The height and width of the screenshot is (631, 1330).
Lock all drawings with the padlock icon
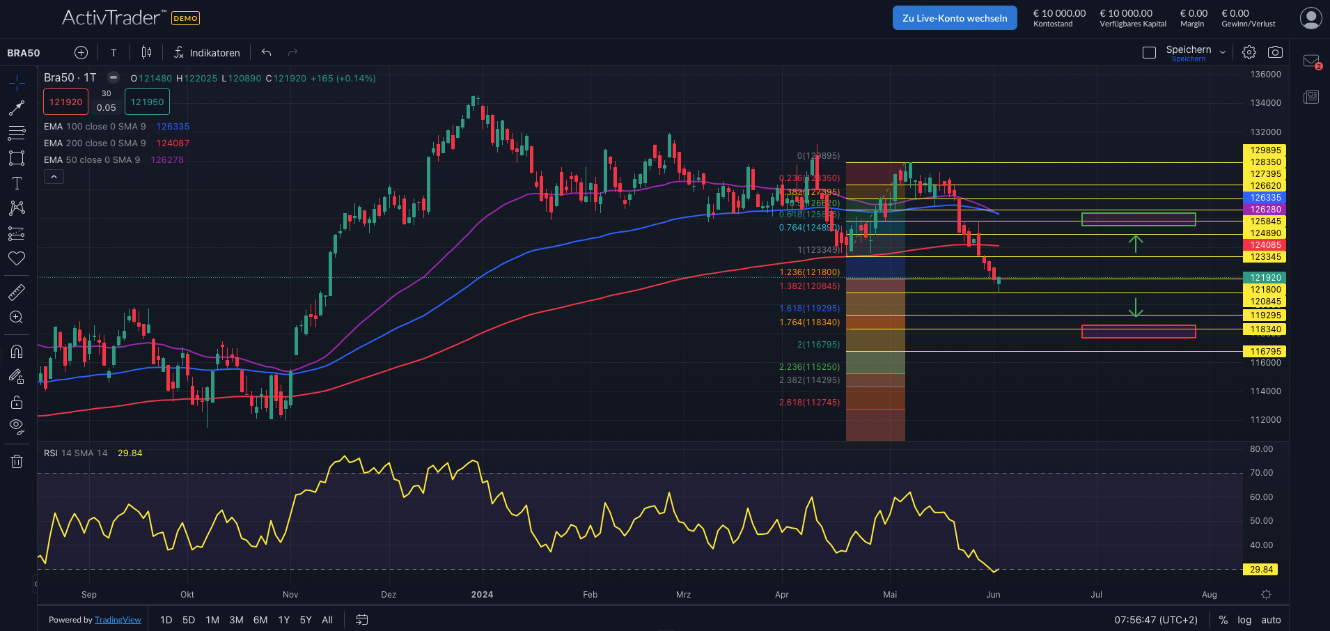17,402
